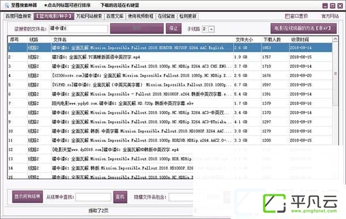Click the 停止 button
The width and height of the screenshot is (346, 219).
tap(174, 28)
